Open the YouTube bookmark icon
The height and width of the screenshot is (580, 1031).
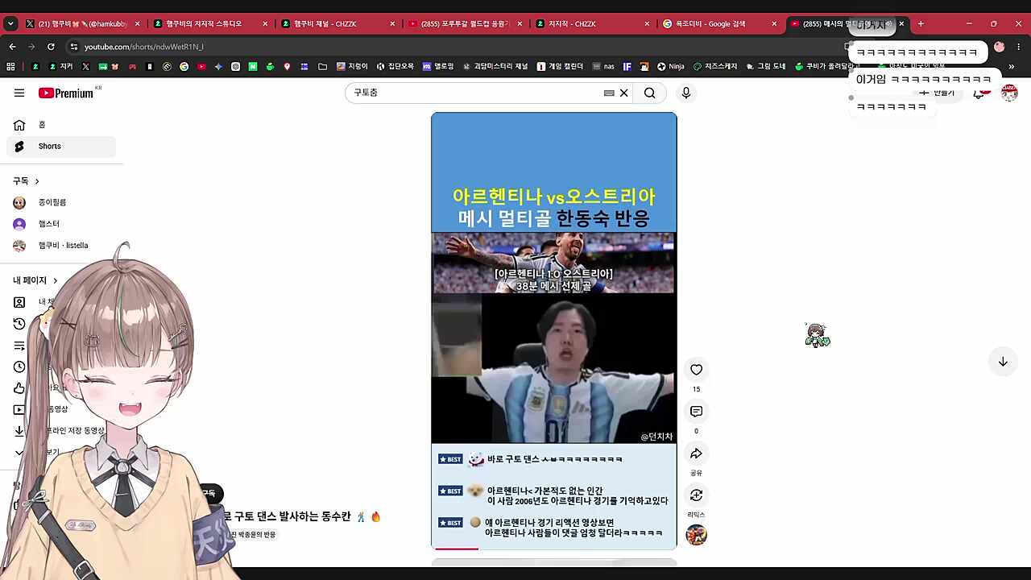click(x=201, y=67)
